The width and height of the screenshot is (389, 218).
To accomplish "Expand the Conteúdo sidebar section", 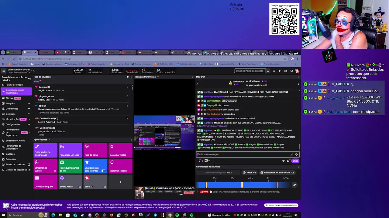I will (x=29, y=114).
